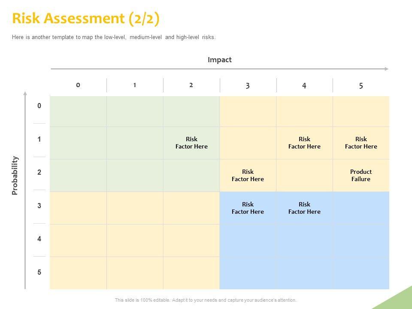Select the vertical "Probability" axis label
Screen dimensions: 412x309
pyautogui.click(x=15, y=176)
